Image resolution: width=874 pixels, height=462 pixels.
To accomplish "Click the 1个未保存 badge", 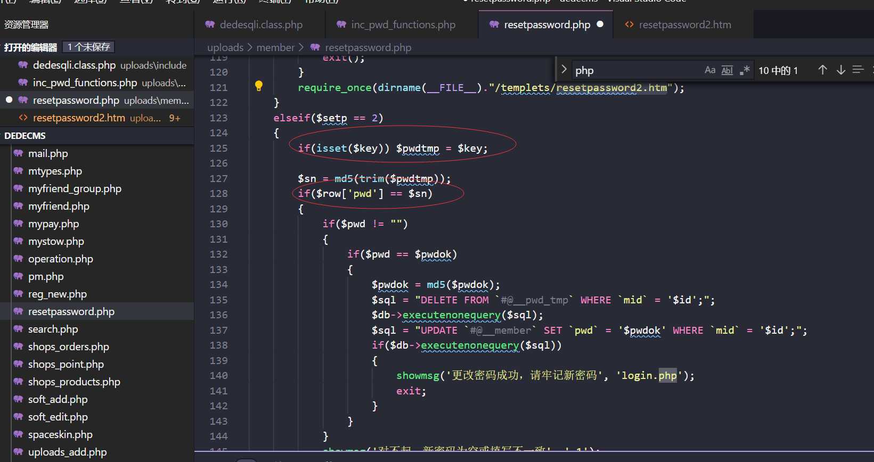I will (88, 47).
